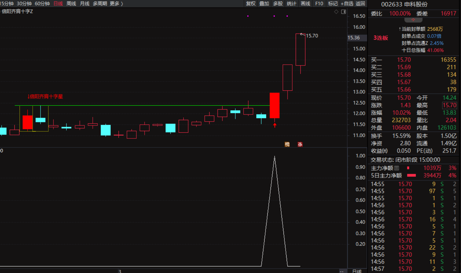The width and height of the screenshot is (461, 273).
Task: Click the diamond icon at chart top-right
Action: pos(336,12)
